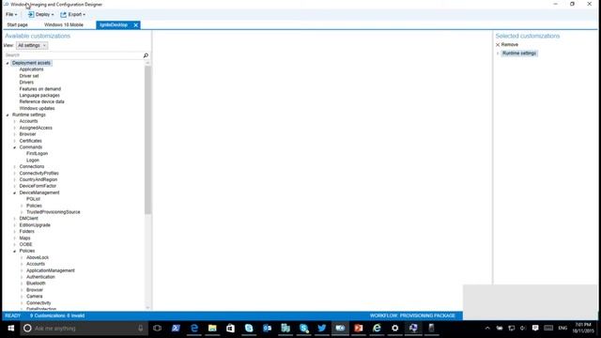Click the search magnifier icon
The image size is (601, 338).
[146, 55]
